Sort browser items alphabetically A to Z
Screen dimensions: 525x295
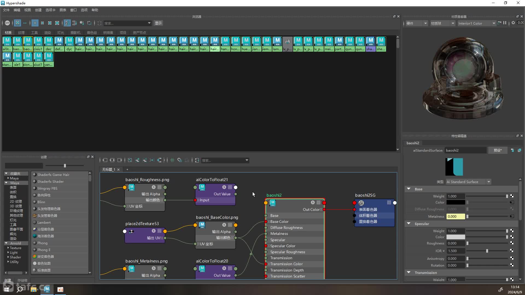67,23
